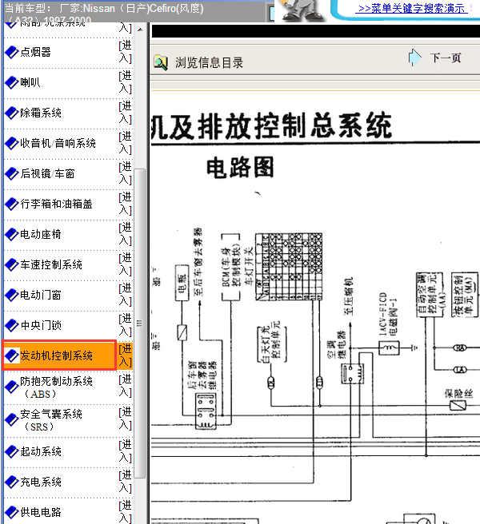
Task: Click 进入 link for 电动座椅
Action: click(x=126, y=234)
